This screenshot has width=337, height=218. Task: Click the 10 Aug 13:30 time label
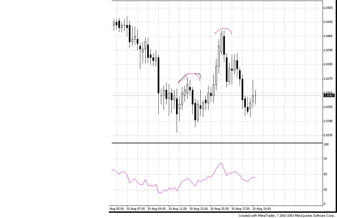199,209
